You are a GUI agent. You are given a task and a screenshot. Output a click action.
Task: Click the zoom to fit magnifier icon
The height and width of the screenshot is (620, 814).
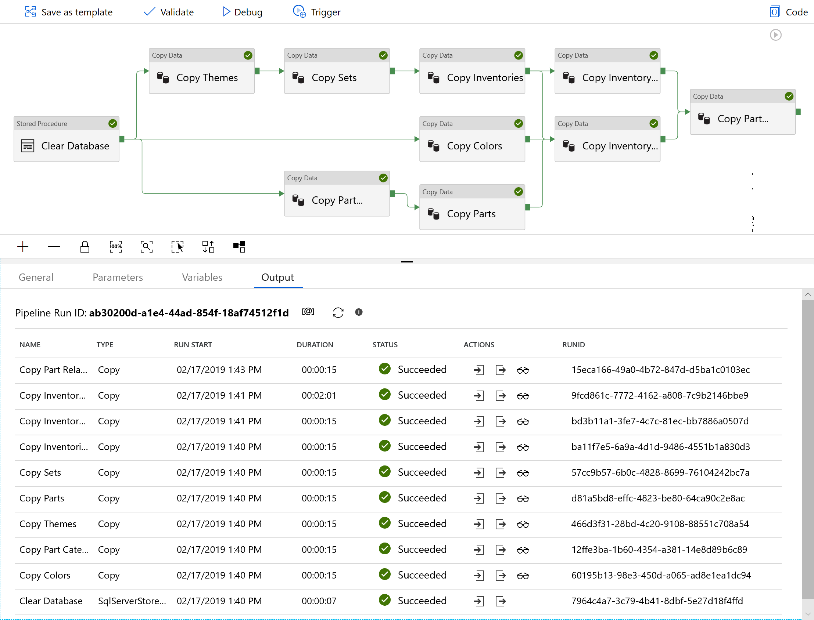point(147,247)
